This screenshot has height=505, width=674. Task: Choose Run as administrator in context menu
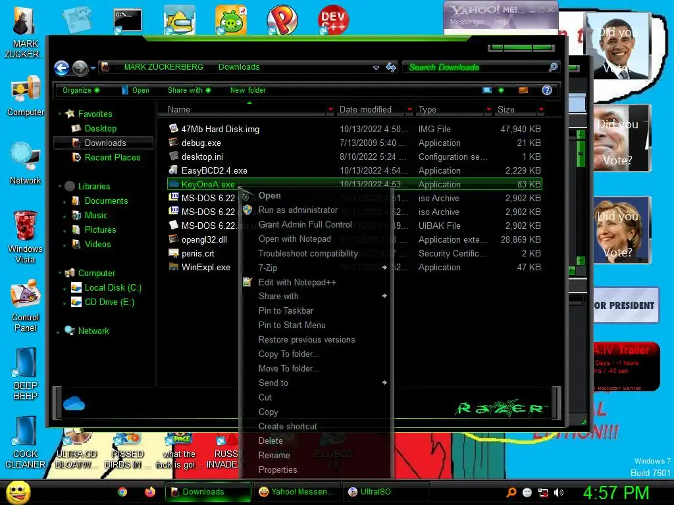(298, 210)
